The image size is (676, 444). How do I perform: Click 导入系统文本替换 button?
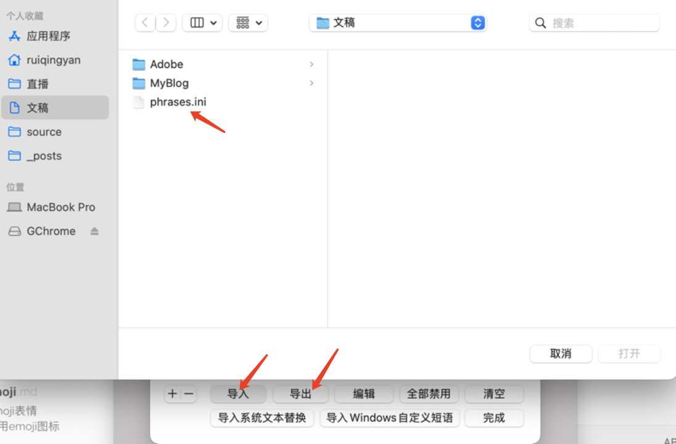[262, 417]
